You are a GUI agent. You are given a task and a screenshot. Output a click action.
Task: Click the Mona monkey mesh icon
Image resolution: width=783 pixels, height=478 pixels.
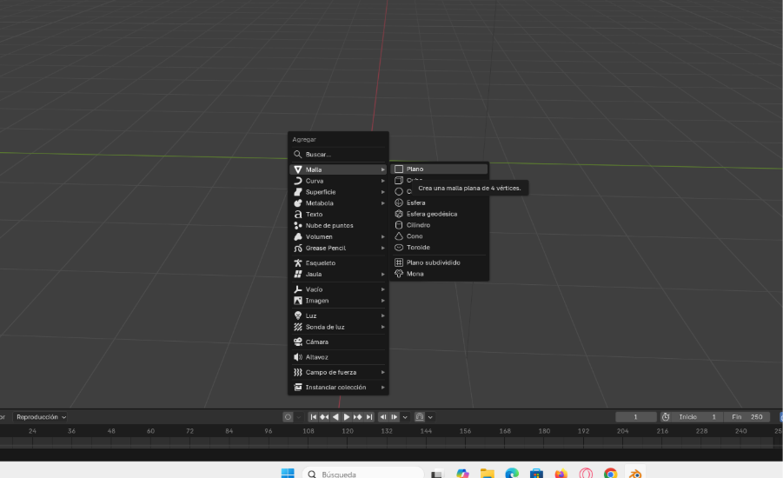[399, 274]
